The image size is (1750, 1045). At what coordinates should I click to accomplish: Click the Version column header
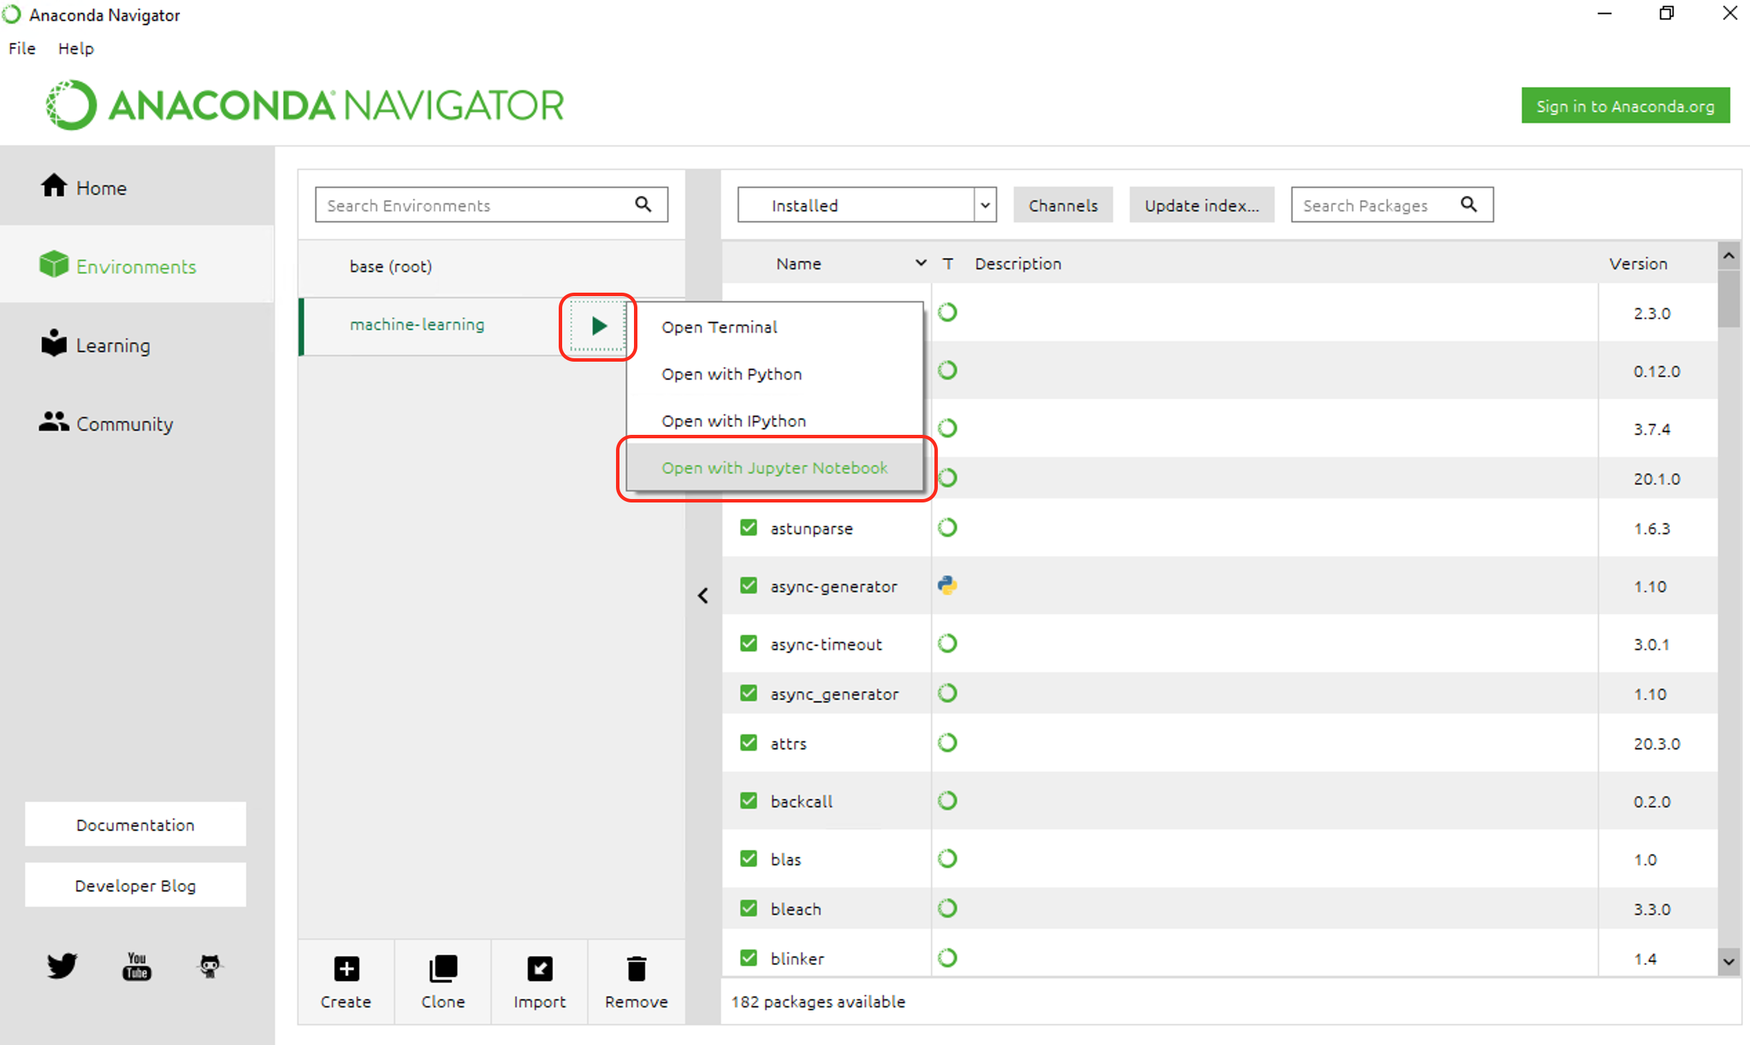tap(1638, 264)
